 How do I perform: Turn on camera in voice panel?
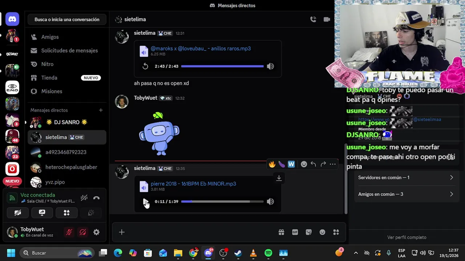(17, 213)
